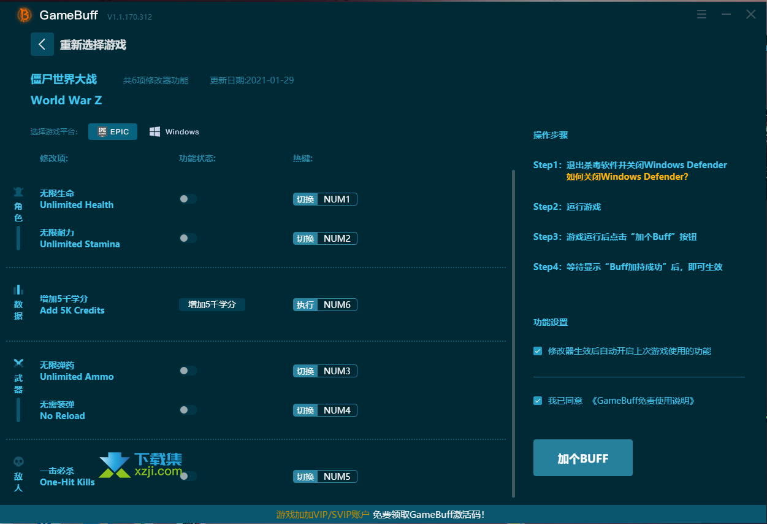Open the hamburger menu in title bar

702,15
